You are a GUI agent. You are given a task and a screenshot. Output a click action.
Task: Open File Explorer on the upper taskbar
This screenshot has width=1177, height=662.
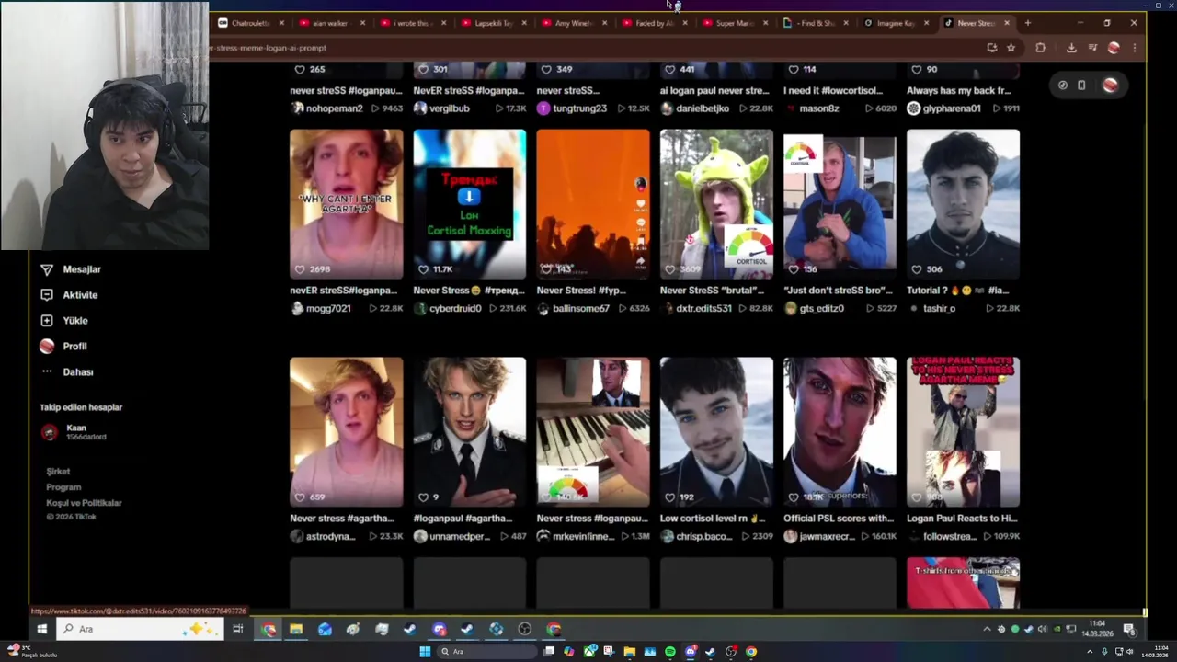(296, 629)
